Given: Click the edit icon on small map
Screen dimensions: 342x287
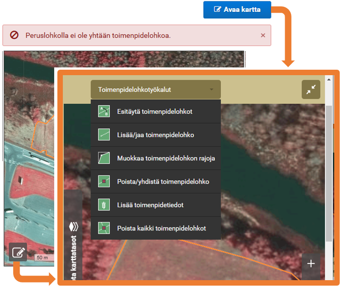Looking at the screenshot, I should (x=18, y=252).
